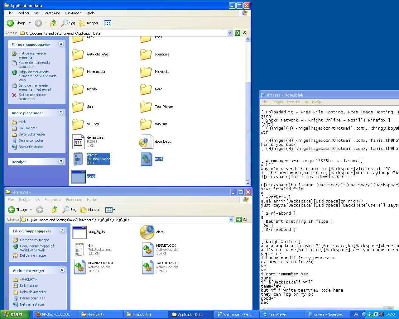The image size is (399, 319).
Task: Switch to KnightOnline taskbar button
Action: point(146,314)
